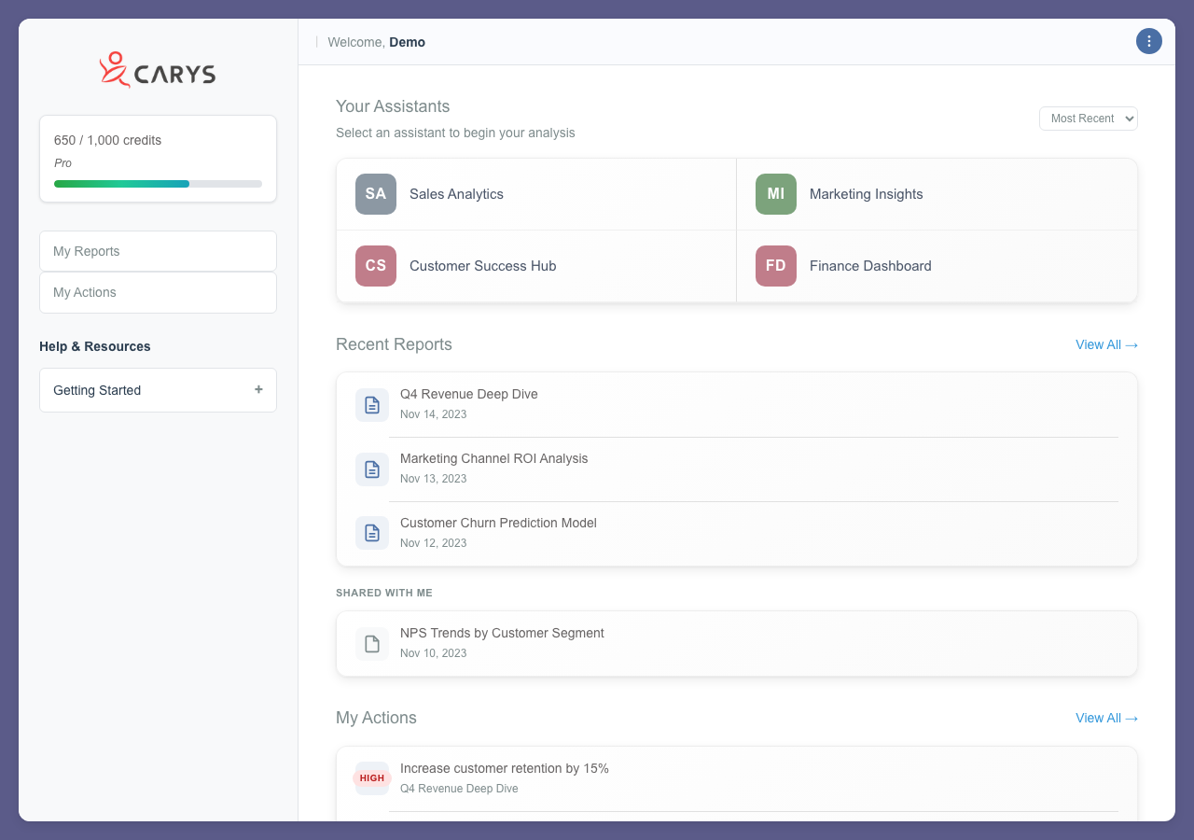Screen dimensions: 1194x840
Task: Toggle the HIGH priority badge
Action: click(x=371, y=777)
